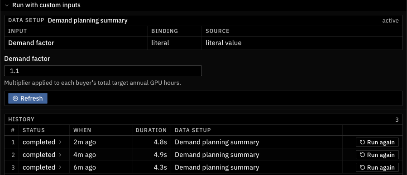Click the DURATION column header
407x175 pixels.
[151, 130]
